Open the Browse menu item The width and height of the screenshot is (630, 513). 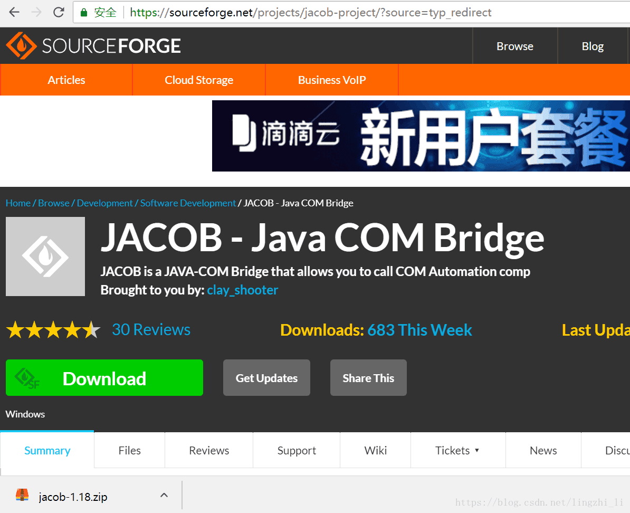[514, 46]
